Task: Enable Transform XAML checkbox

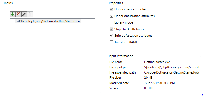Action: point(111,42)
